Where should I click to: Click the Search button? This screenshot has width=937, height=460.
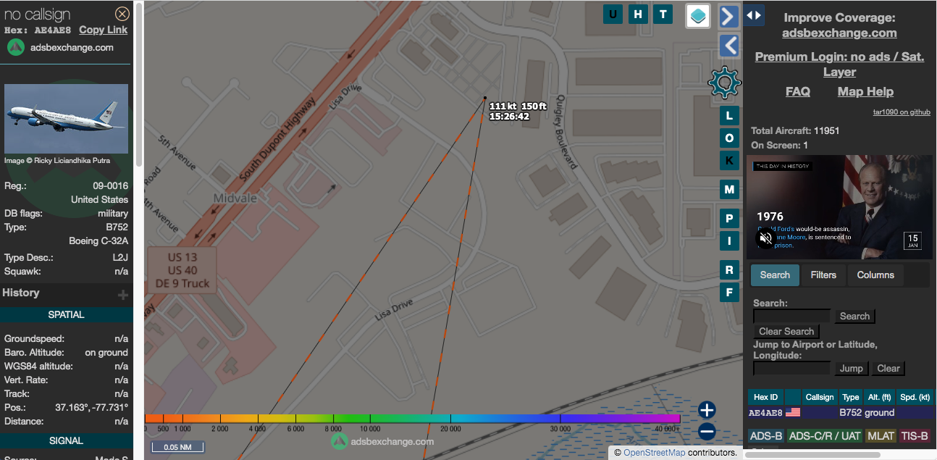[854, 317]
